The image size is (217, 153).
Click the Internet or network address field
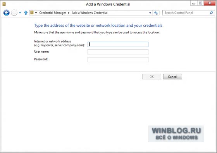(x=118, y=44)
